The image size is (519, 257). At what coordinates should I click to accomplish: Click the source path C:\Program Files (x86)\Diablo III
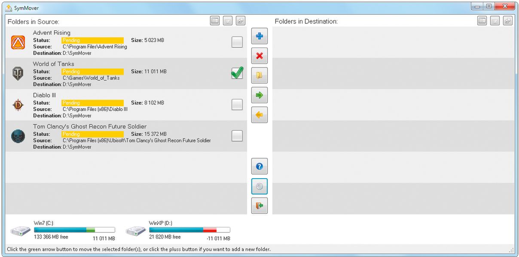95,109
